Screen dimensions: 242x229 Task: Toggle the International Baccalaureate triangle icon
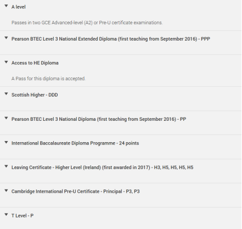[x=6, y=142]
